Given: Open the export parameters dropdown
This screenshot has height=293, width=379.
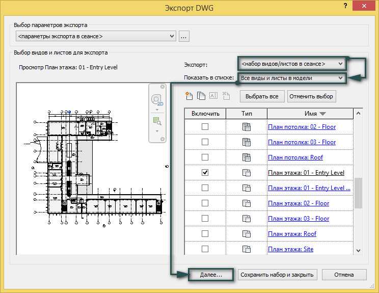Looking at the screenshot, I should click(96, 36).
